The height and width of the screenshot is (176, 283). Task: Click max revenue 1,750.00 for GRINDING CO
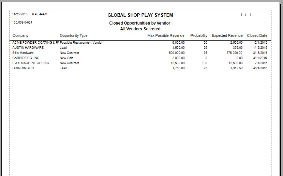coord(178,68)
